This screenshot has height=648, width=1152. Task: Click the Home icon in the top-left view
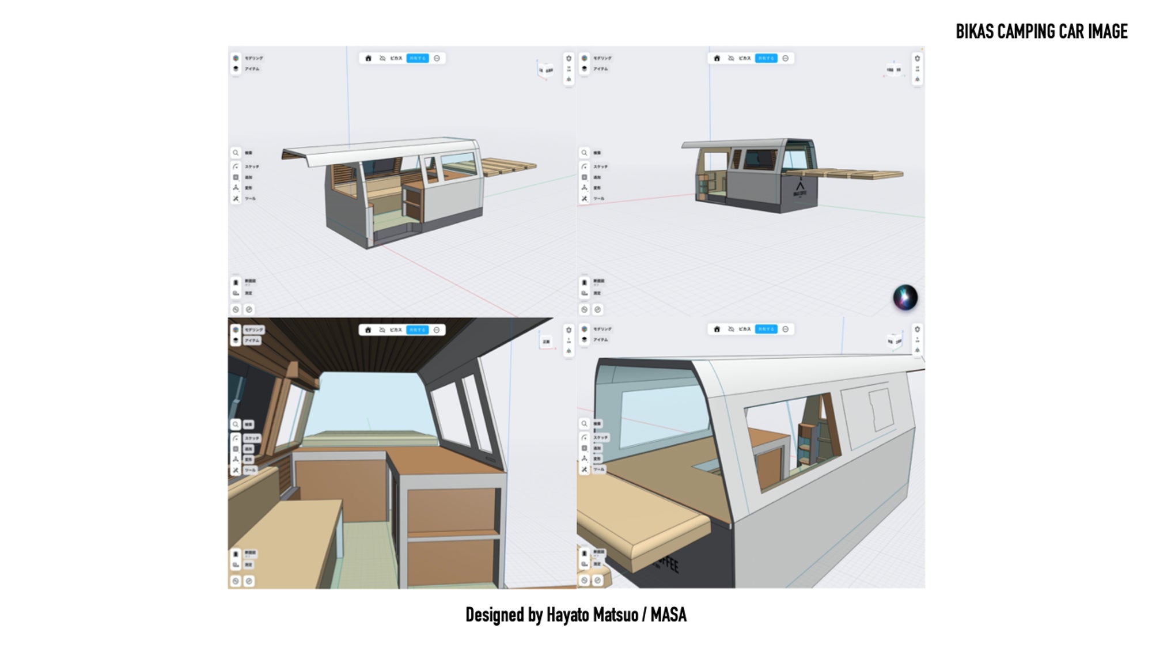point(368,58)
